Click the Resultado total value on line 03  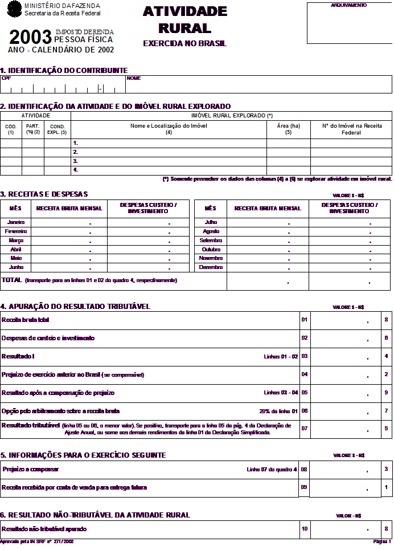353,357
